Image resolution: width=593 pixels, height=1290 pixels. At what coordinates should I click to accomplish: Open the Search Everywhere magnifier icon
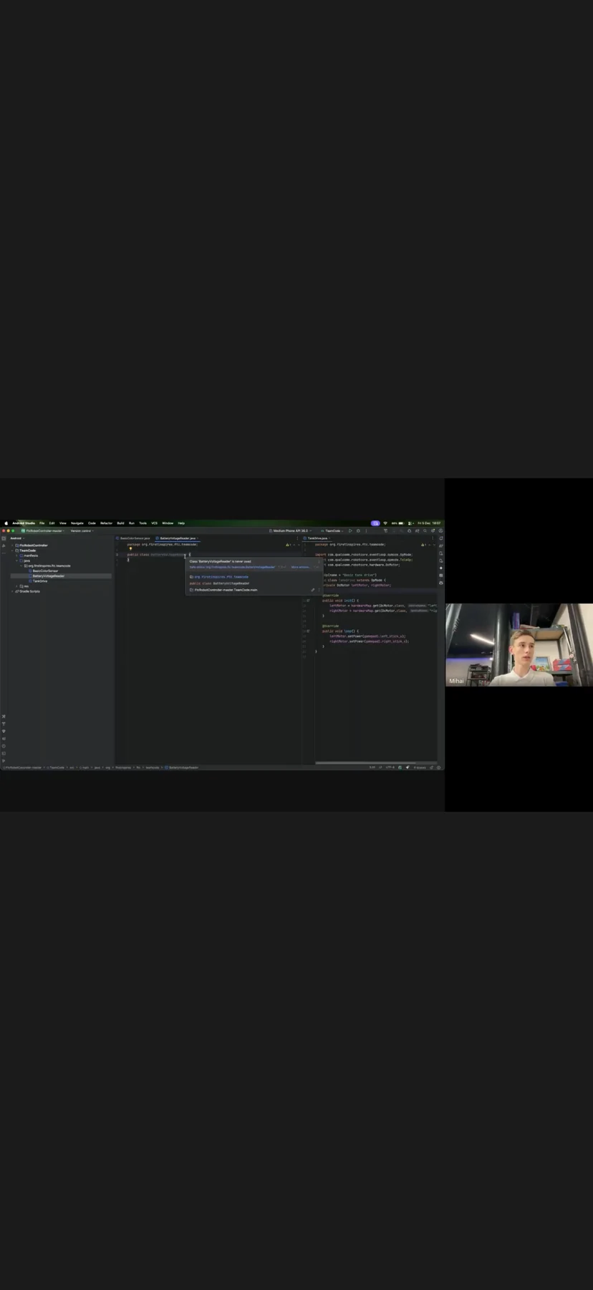425,531
